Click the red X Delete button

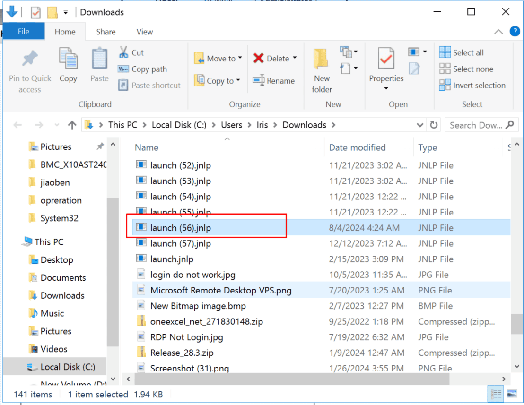click(x=258, y=59)
